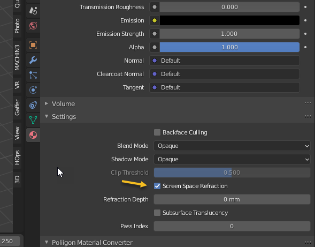Switch to the View sidebar tab
This screenshot has width=315, height=247.
(17, 133)
